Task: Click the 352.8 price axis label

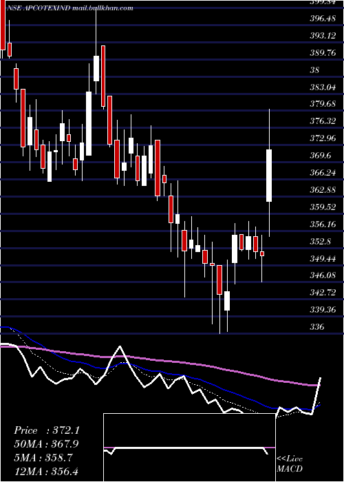Action: point(320,242)
